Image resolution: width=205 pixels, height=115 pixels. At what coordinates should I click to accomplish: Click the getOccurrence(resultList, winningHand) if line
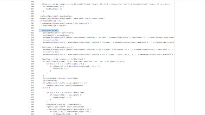tap(65, 83)
